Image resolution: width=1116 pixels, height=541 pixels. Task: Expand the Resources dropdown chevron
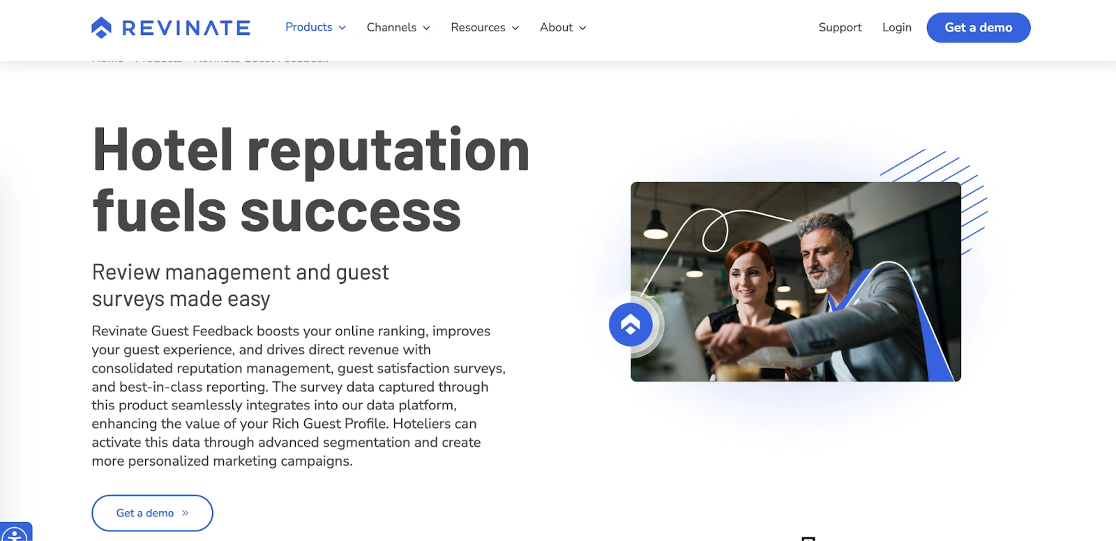point(515,28)
